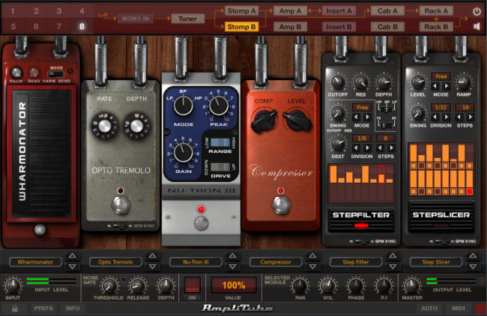
Task: Open Step Filter stomp selector
Action: tap(356, 262)
